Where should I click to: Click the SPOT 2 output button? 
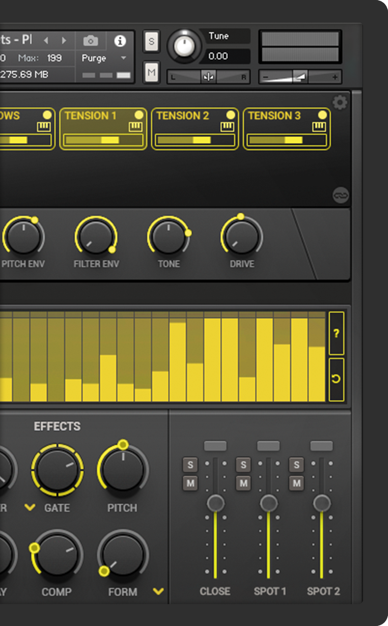(321, 446)
